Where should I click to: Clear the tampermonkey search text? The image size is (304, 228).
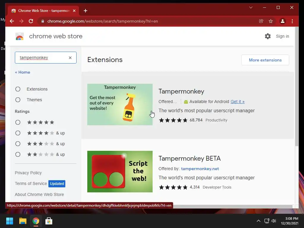(70, 58)
